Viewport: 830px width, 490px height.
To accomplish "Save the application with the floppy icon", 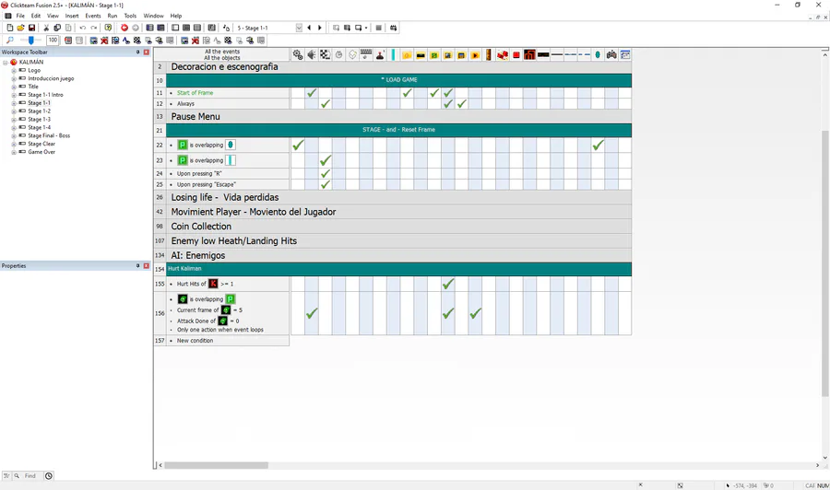I will tap(31, 28).
